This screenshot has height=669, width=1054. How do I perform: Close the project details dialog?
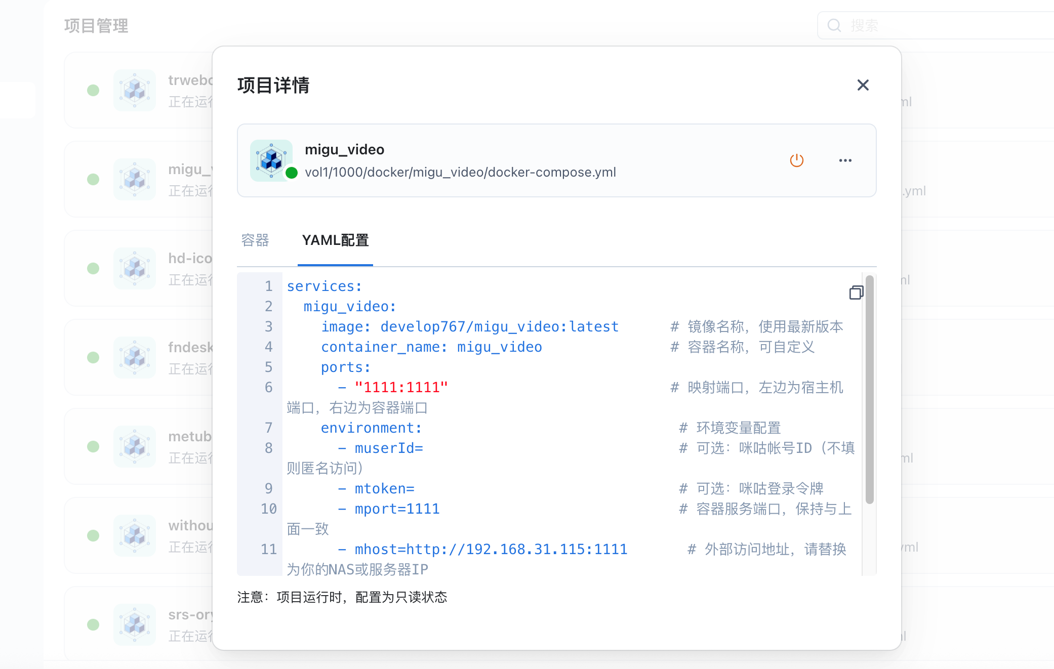pos(863,85)
